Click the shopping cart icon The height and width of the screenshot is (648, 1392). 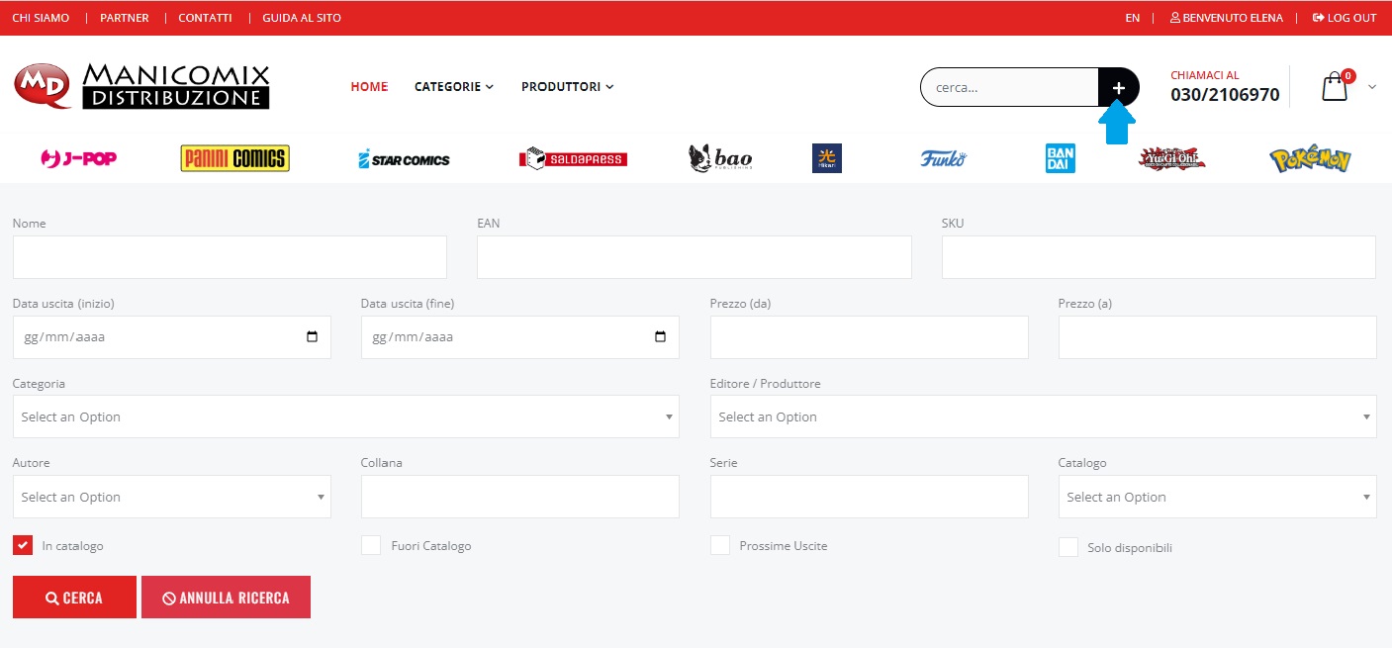[x=1335, y=87]
